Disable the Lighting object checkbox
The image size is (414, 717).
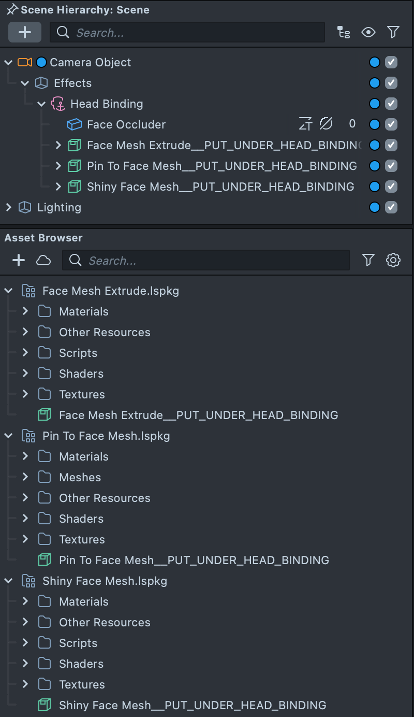click(391, 207)
